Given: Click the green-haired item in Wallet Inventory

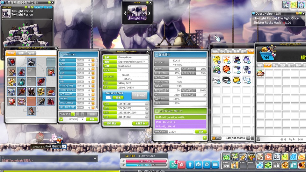Looking at the screenshot, I should [260, 73].
